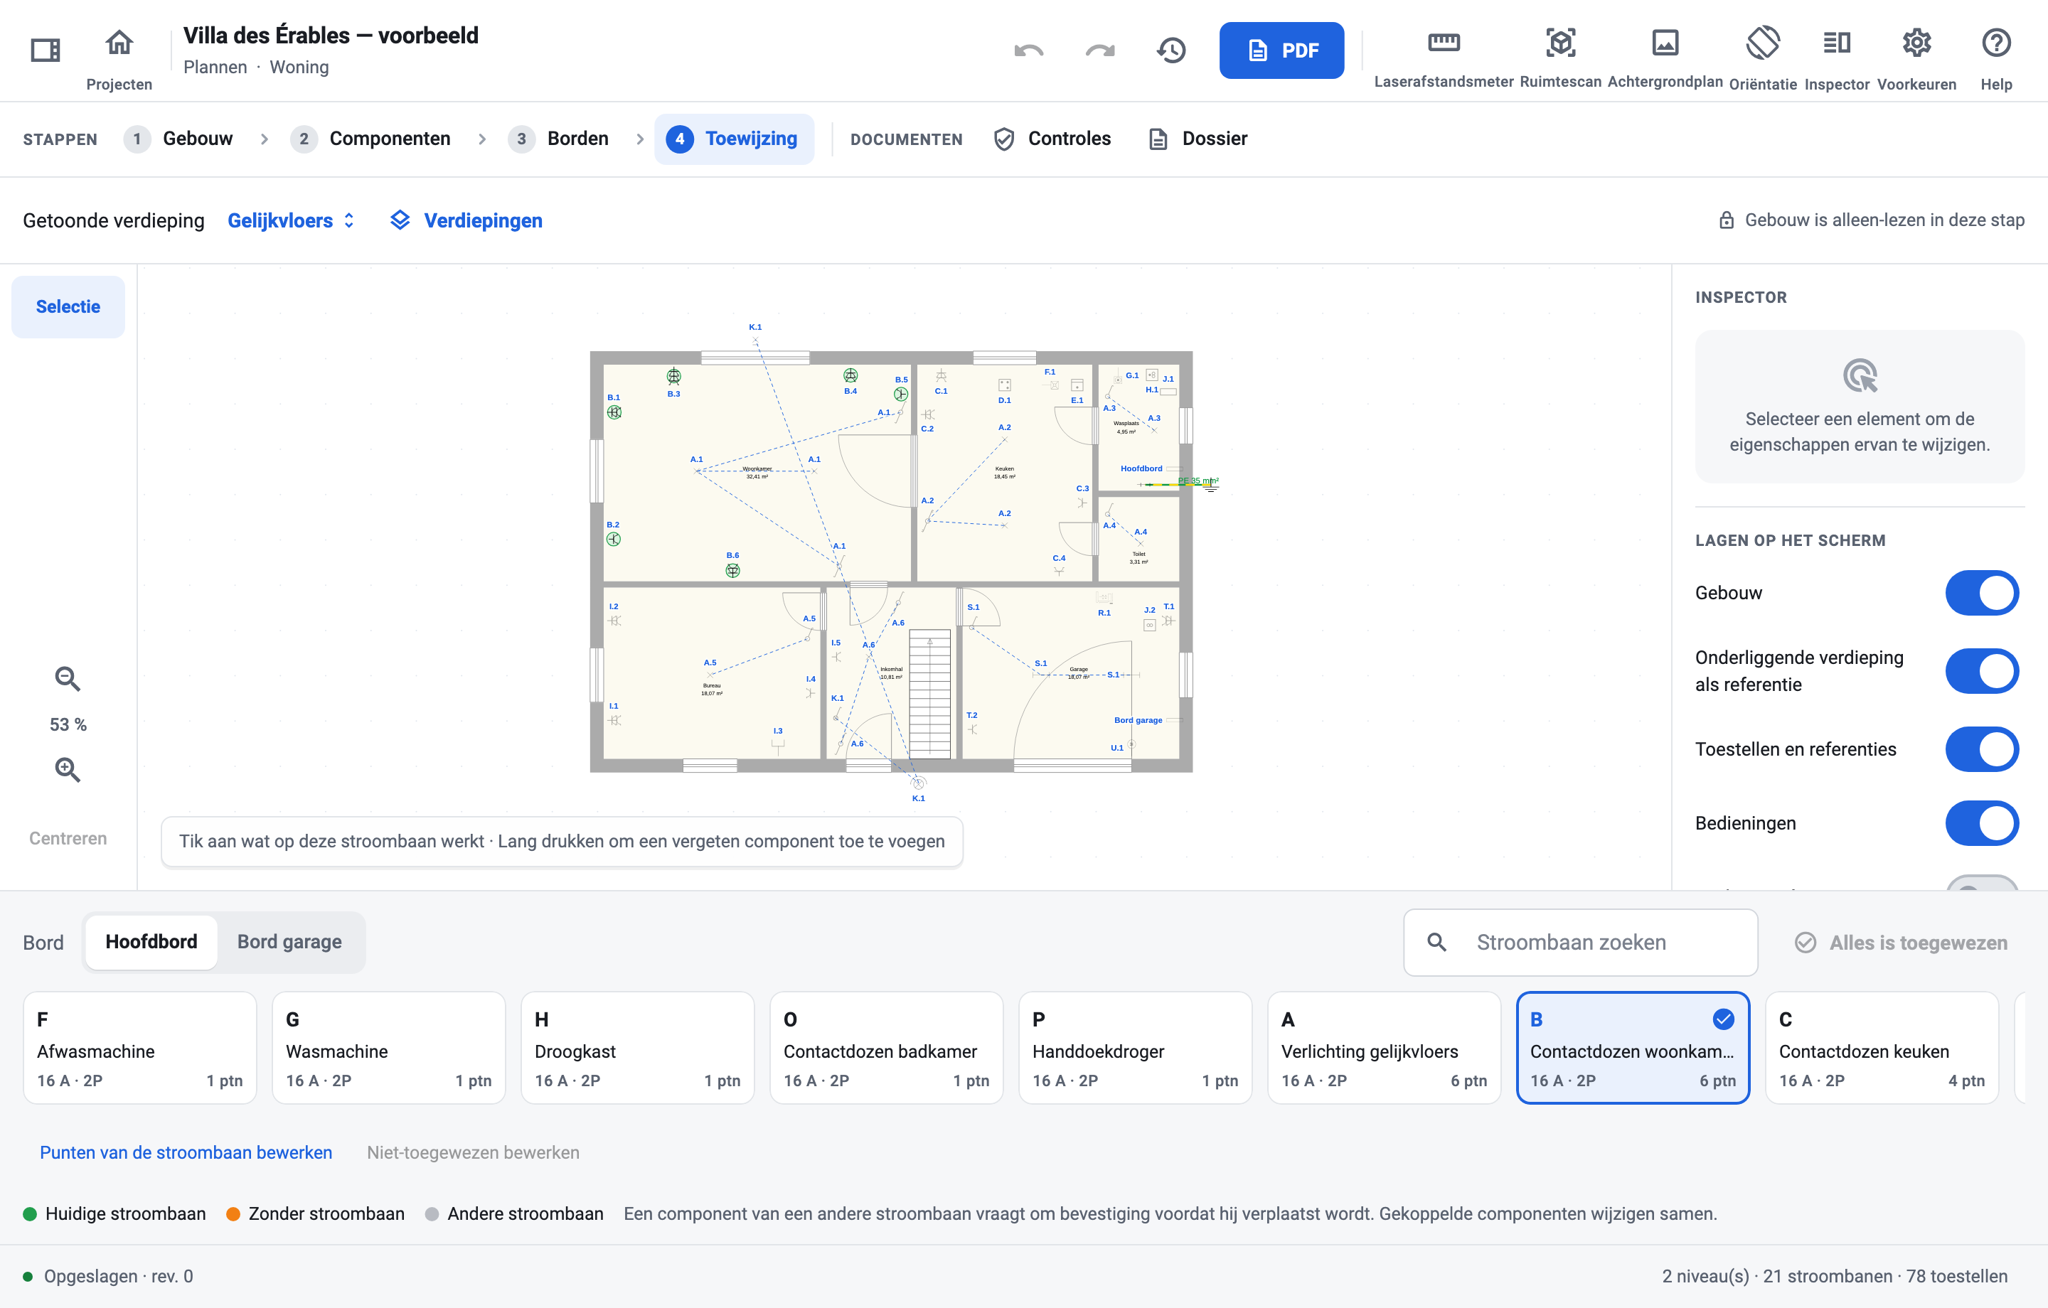Select step 4 Toewijzing
Image resolution: width=2048 pixels, height=1308 pixels.
[x=733, y=139]
